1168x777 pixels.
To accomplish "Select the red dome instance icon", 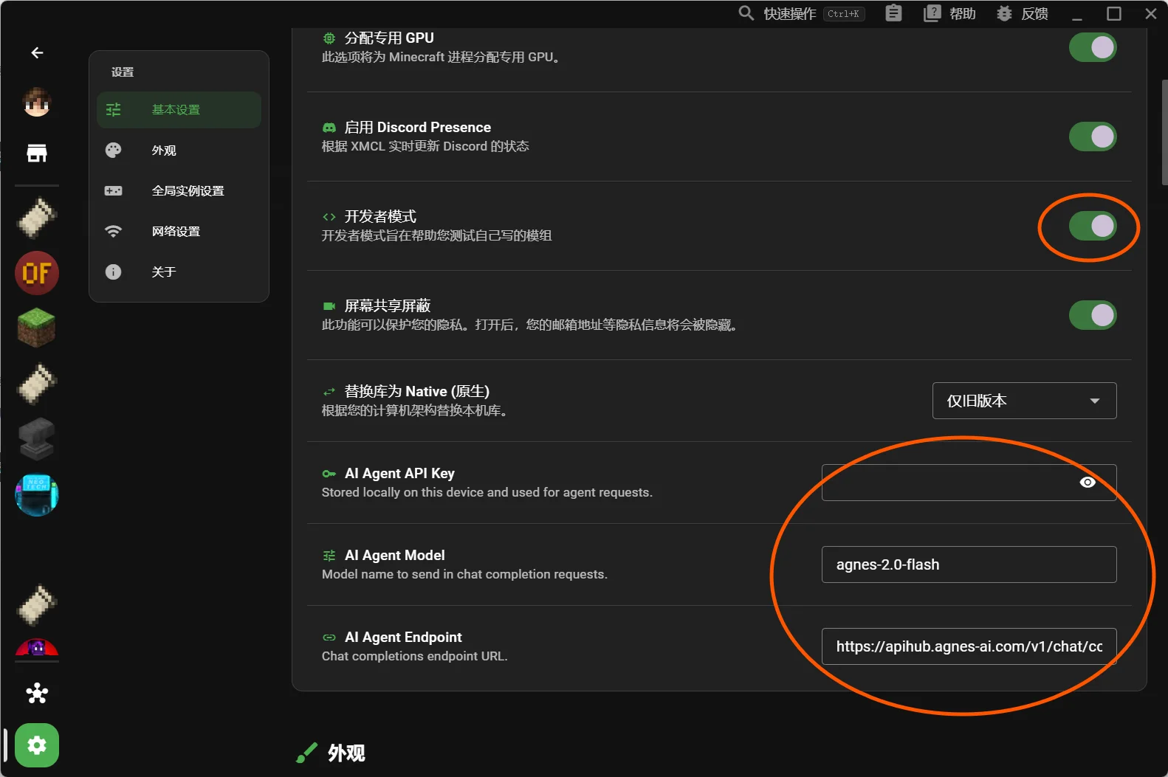I will (37, 648).
